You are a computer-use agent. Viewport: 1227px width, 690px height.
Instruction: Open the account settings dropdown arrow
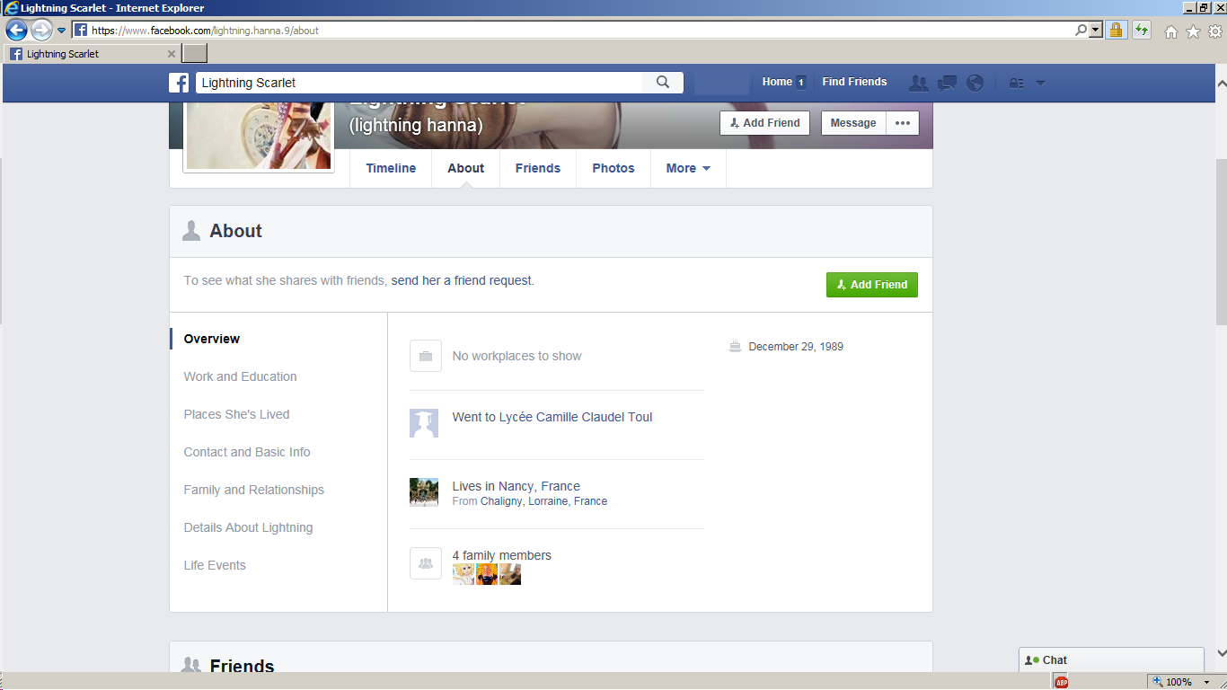click(1041, 83)
